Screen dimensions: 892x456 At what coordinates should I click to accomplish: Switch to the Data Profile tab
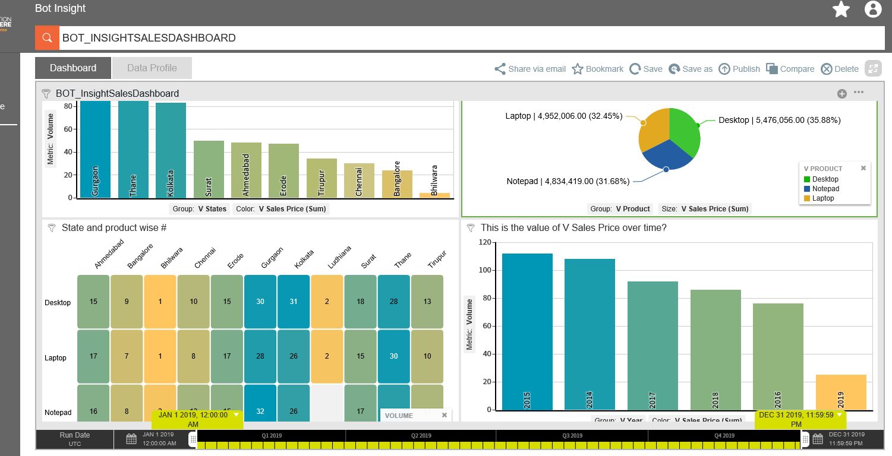152,68
